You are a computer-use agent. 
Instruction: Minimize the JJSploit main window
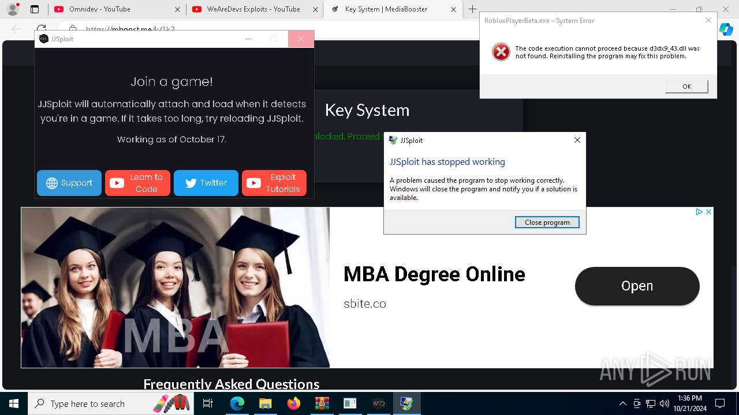248,39
